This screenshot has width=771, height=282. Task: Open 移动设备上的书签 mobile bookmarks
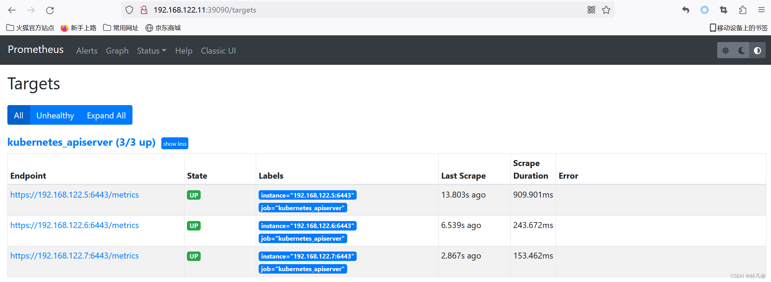(x=739, y=28)
